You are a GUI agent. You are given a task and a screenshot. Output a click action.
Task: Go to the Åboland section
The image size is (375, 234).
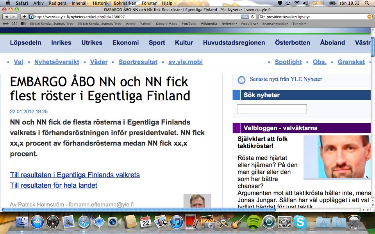click(x=332, y=43)
